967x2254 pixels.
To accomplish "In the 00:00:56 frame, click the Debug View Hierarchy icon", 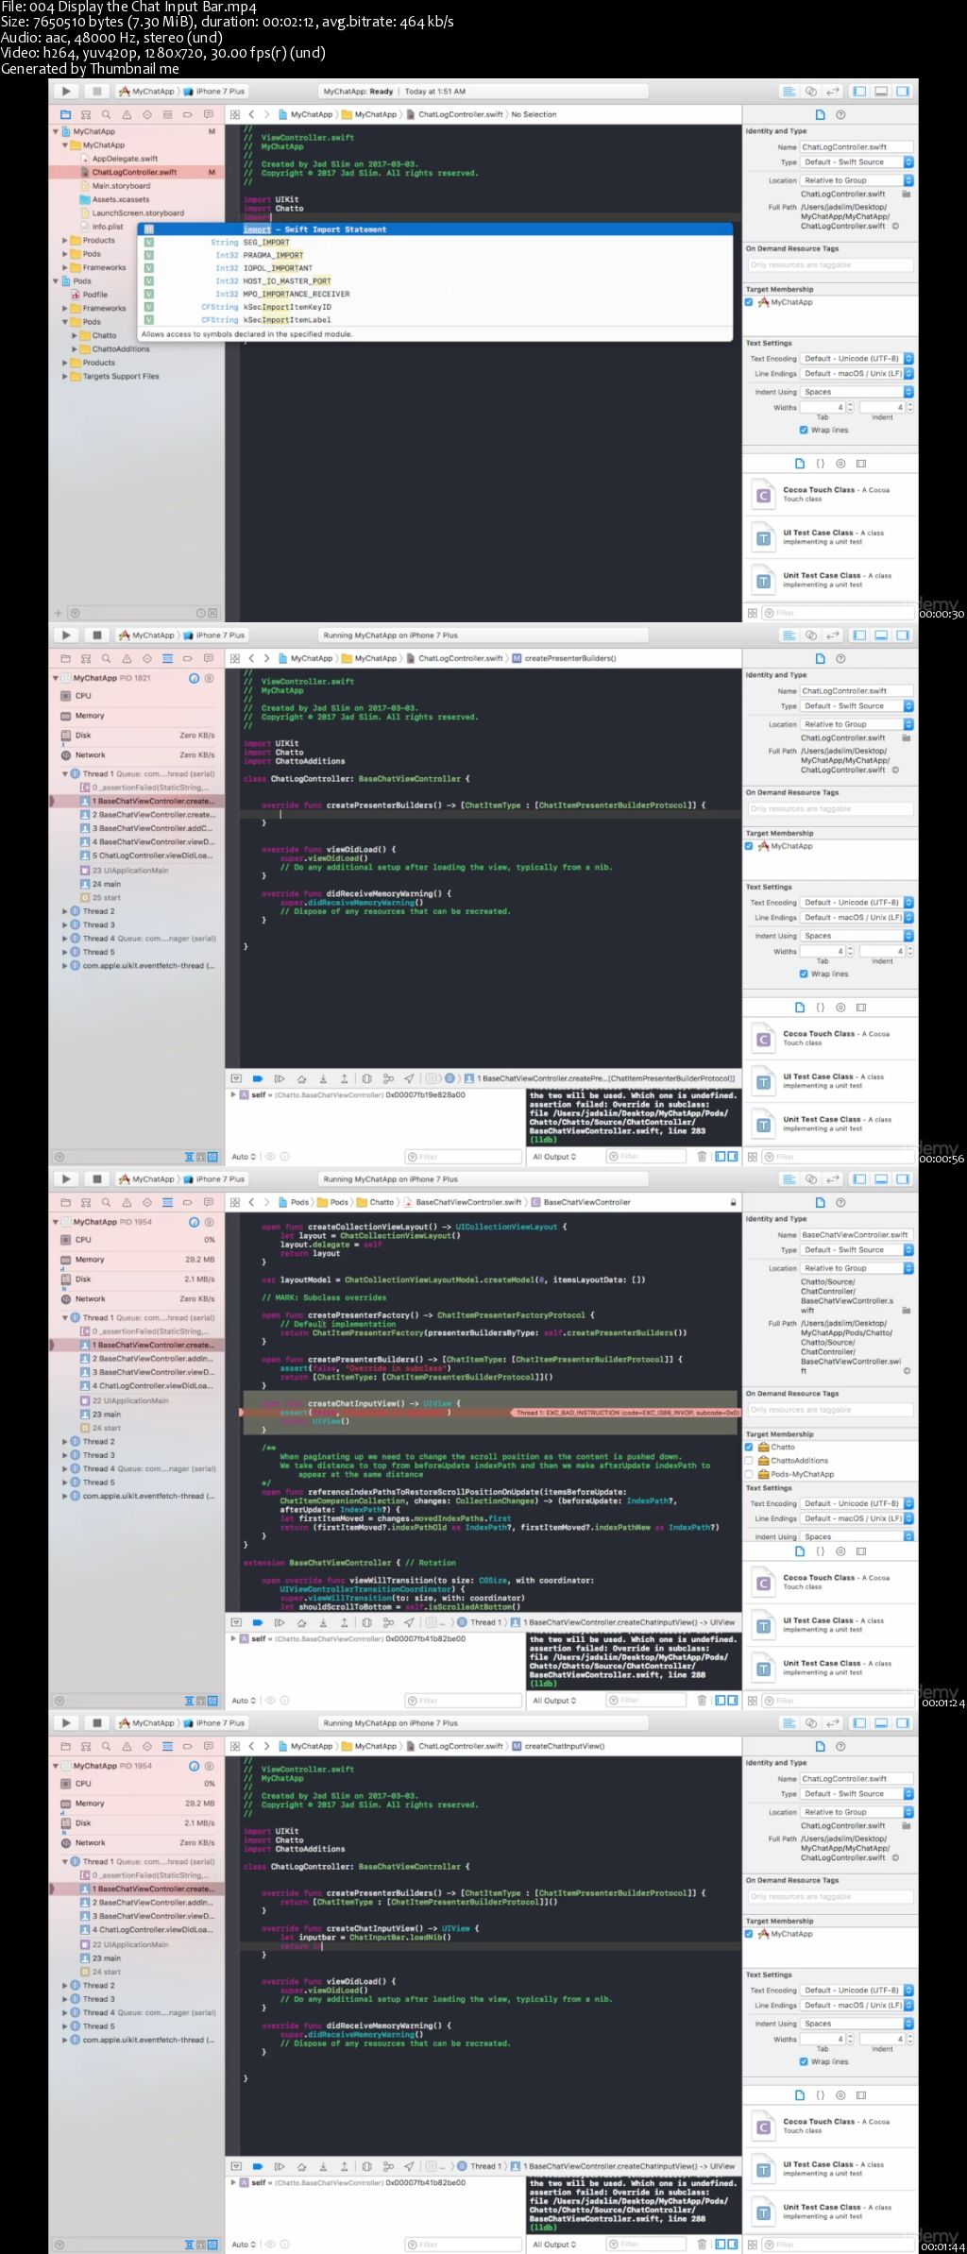I will [x=366, y=1078].
